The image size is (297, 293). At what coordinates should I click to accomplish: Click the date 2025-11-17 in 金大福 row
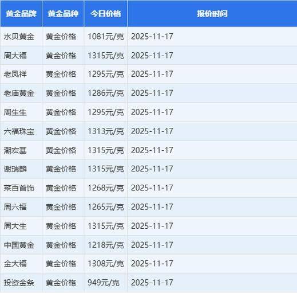click(152, 264)
